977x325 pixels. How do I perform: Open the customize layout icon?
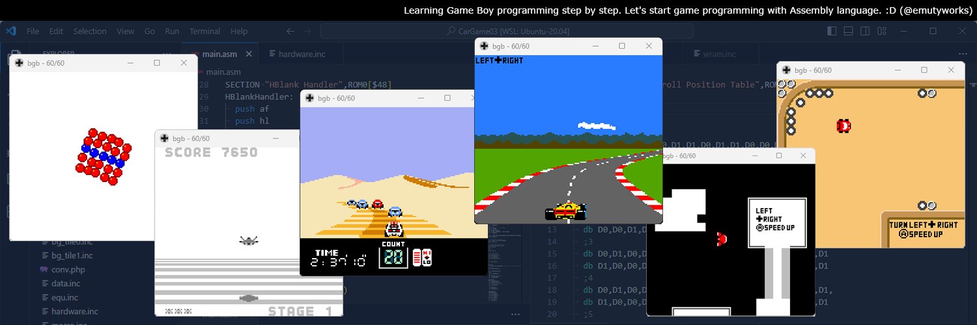tap(881, 31)
